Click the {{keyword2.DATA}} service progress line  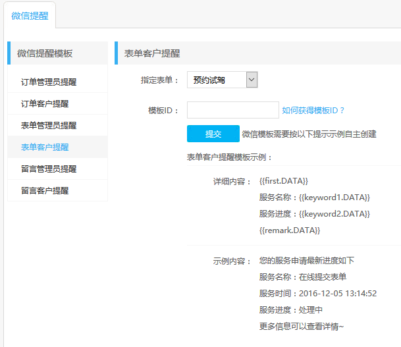pos(315,214)
